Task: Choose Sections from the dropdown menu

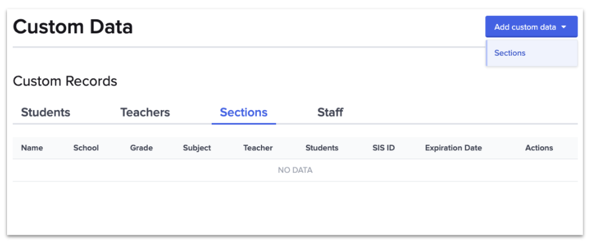Action: coord(510,53)
